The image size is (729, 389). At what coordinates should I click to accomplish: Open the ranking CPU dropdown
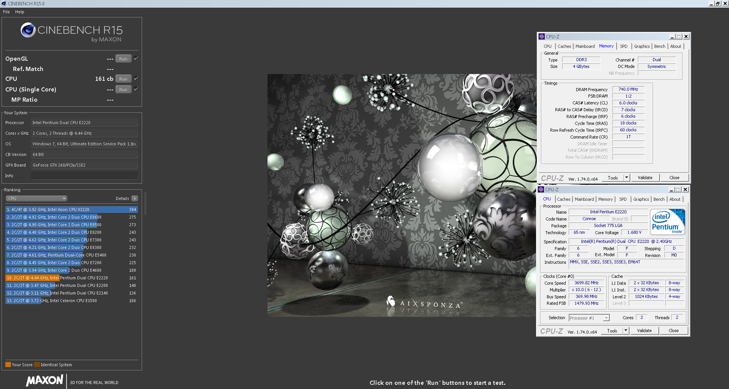click(x=36, y=198)
